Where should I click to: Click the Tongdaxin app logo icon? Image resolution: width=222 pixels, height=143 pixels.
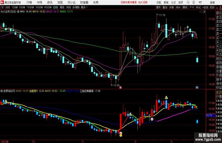[x=2, y=2]
